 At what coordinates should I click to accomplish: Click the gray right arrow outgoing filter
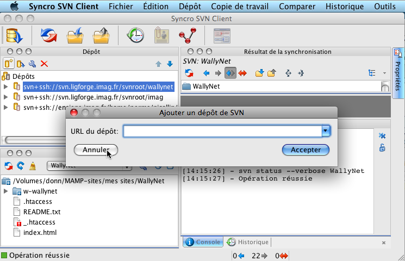pos(218,73)
